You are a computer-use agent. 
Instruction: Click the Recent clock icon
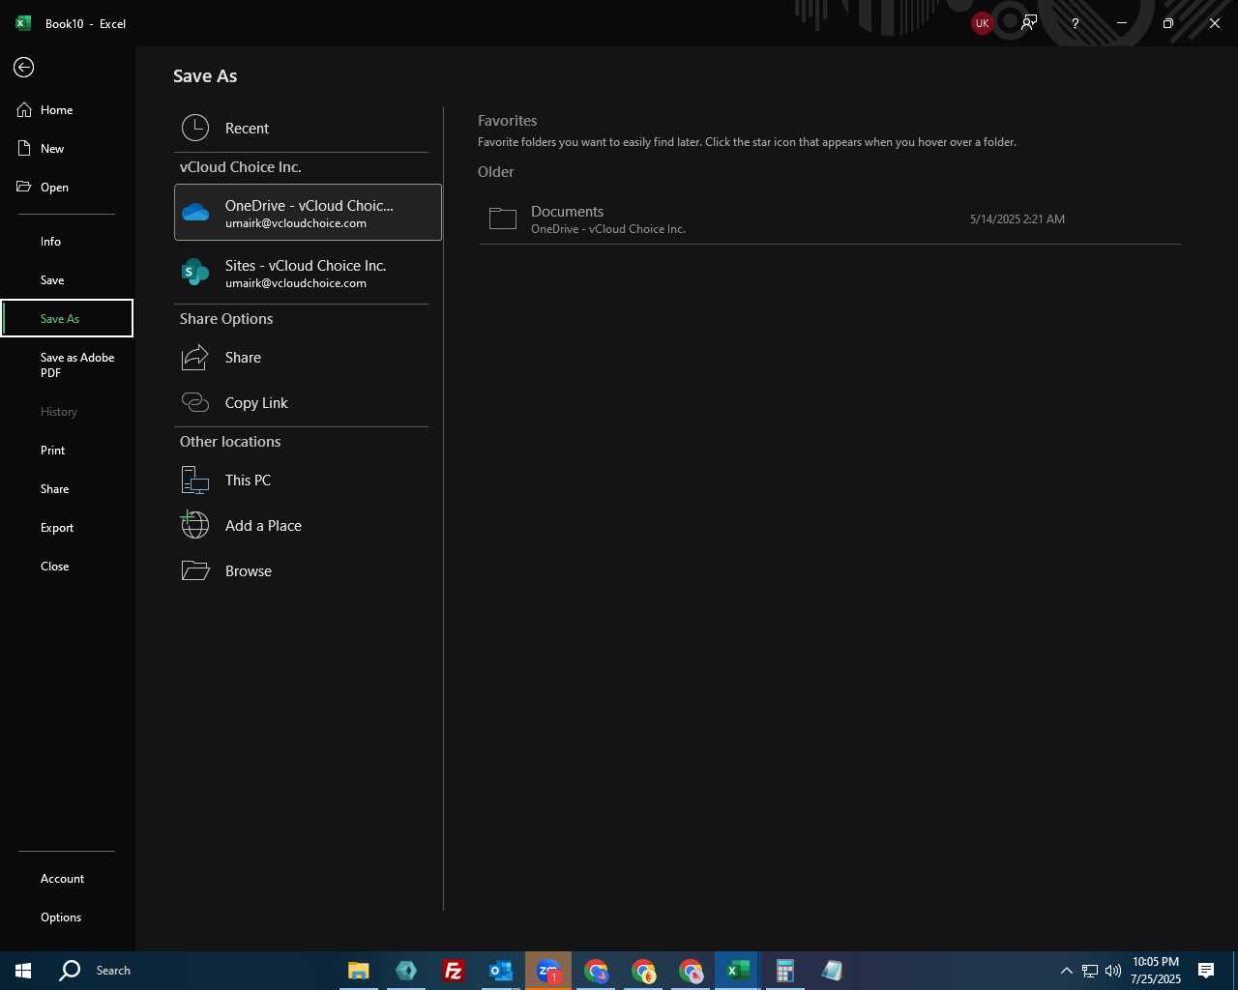(x=195, y=128)
